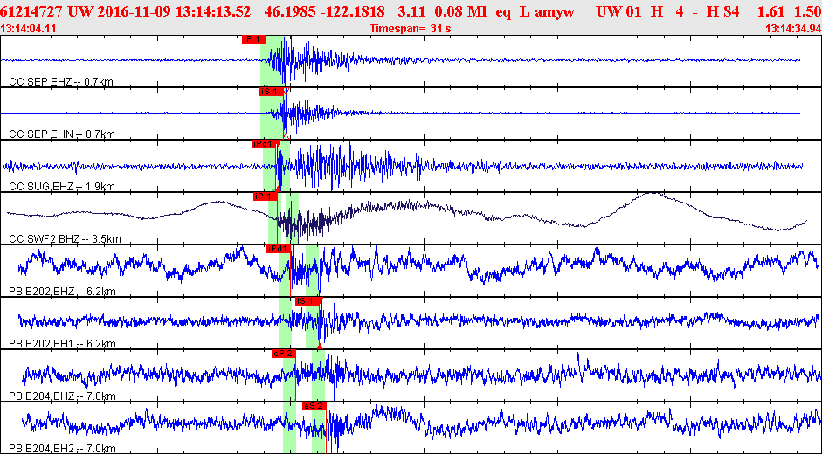Click the end time 13:14:34.94
This screenshot has width=822, height=454.
click(x=792, y=29)
